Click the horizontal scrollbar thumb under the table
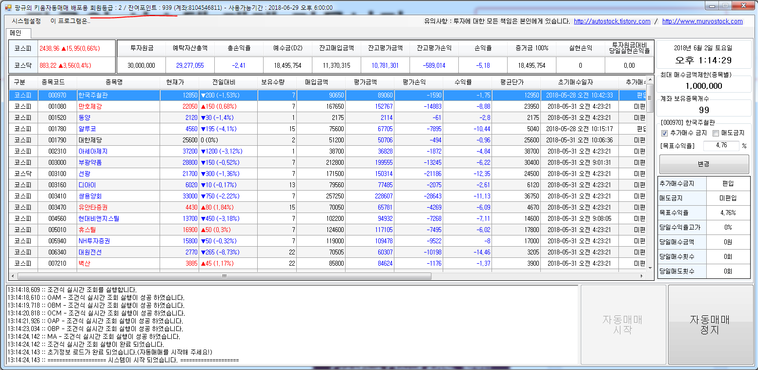 (225, 276)
